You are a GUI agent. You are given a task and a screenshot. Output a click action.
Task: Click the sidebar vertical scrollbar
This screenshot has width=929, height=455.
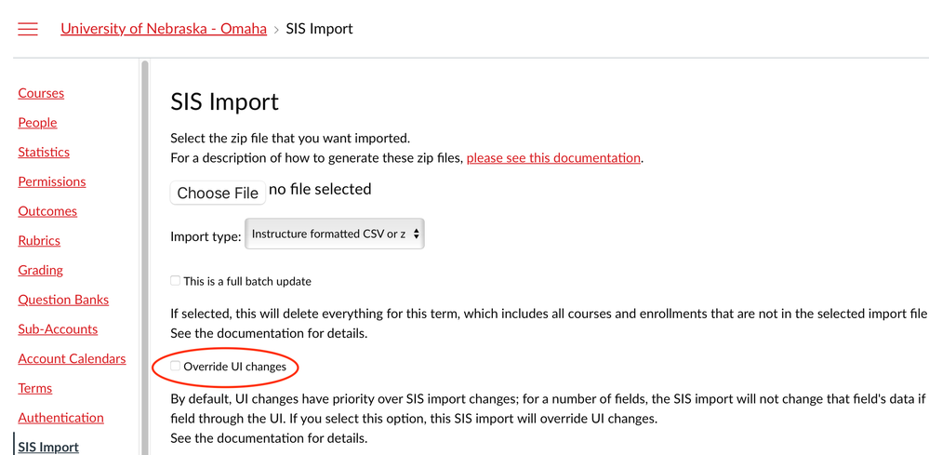point(144,251)
